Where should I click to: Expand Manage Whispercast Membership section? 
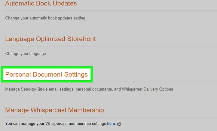(54, 110)
